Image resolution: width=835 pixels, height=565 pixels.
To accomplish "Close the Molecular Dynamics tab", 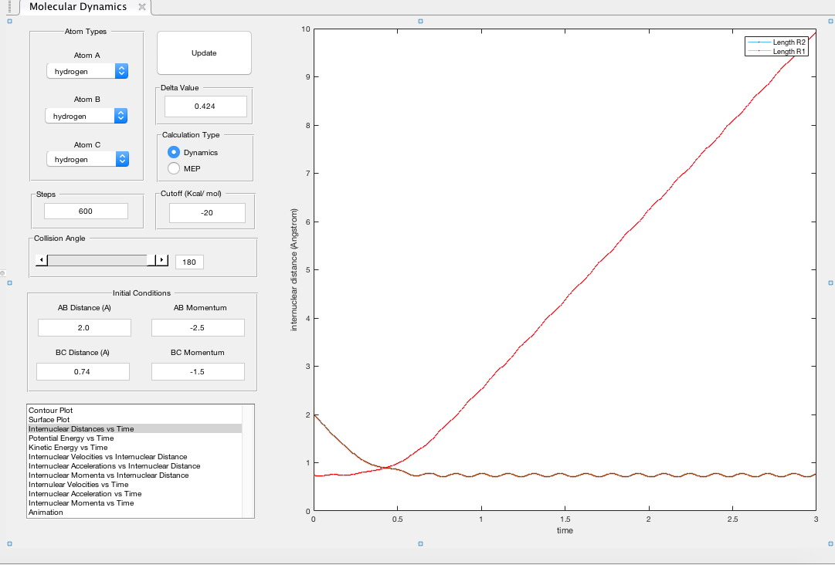I will [x=141, y=7].
